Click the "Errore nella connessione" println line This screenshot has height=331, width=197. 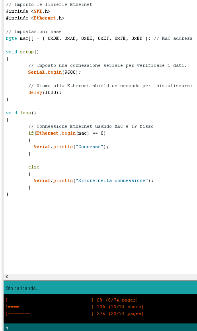[x=94, y=180]
